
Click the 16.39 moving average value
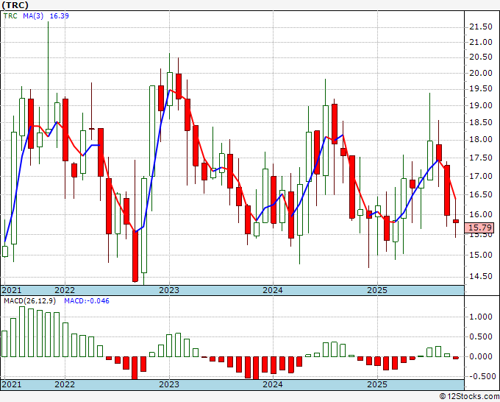(60, 16)
